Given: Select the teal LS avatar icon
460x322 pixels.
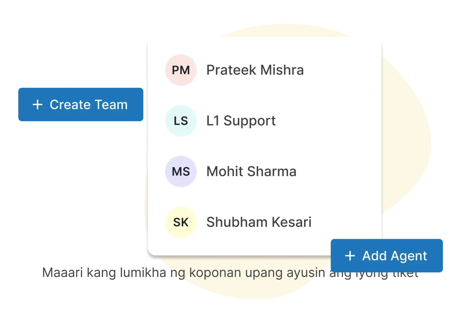Looking at the screenshot, I should (x=181, y=121).
